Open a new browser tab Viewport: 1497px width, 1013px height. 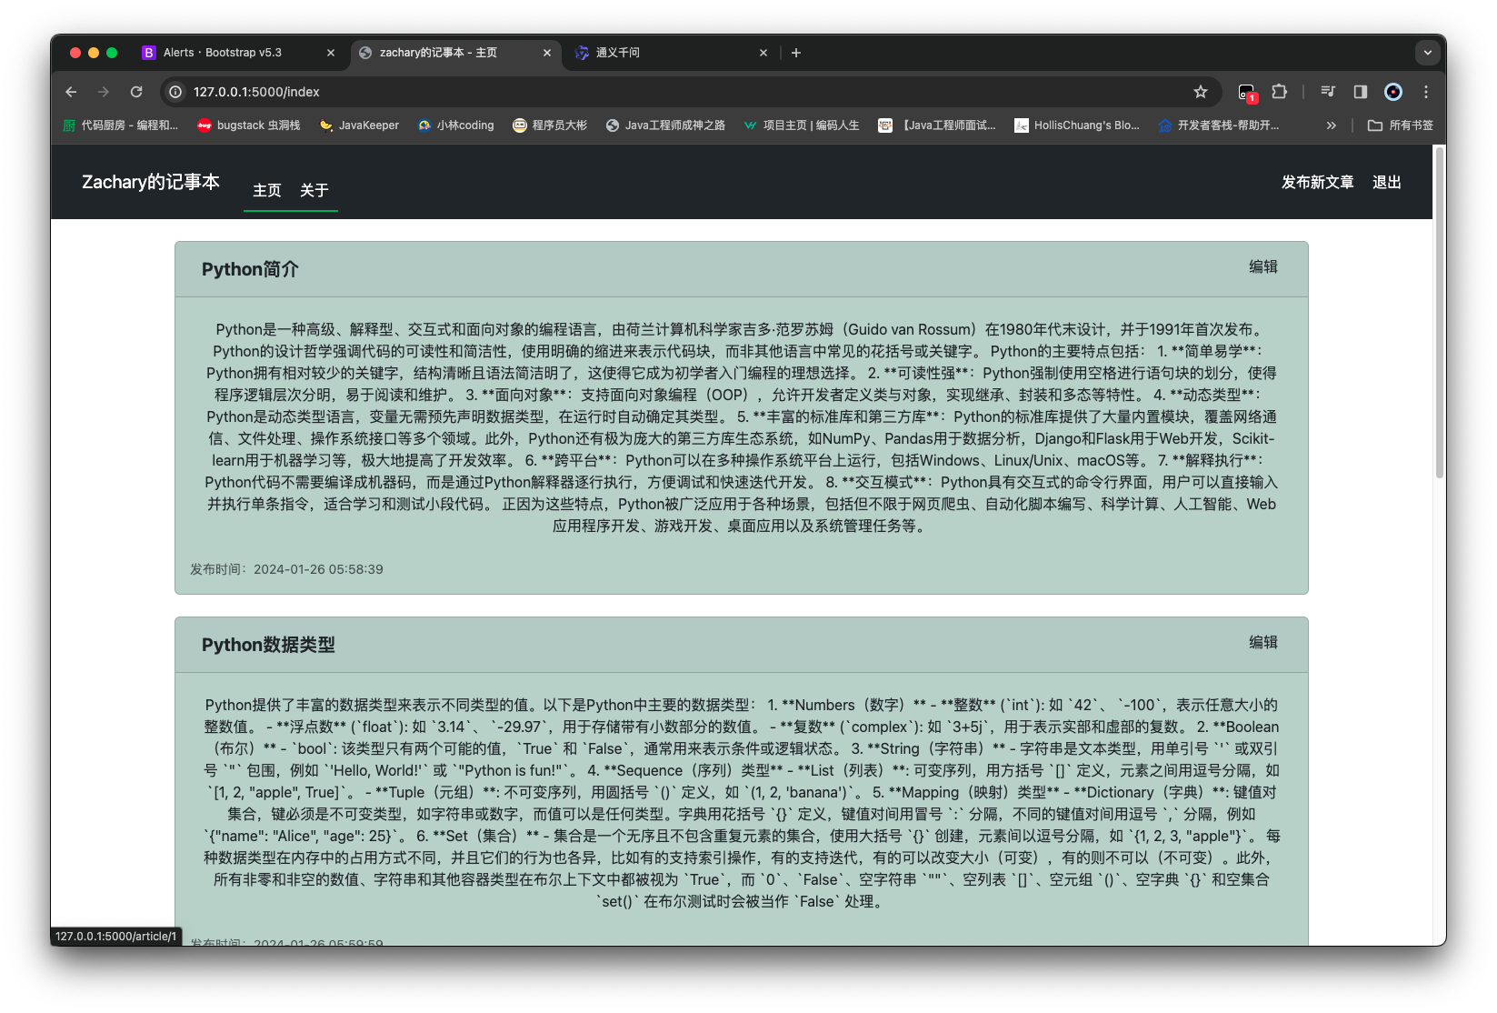tap(796, 53)
